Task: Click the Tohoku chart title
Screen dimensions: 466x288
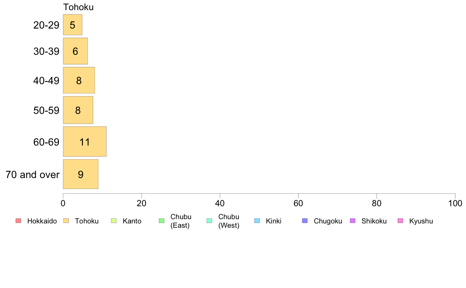Action: pos(78,7)
